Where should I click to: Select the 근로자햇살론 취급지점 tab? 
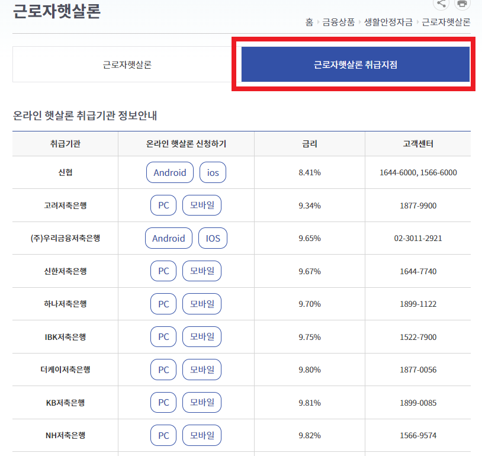(355, 65)
